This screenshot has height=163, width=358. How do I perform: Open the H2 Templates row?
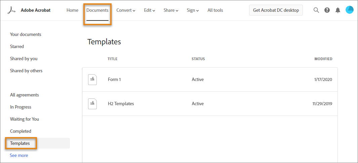click(x=121, y=104)
